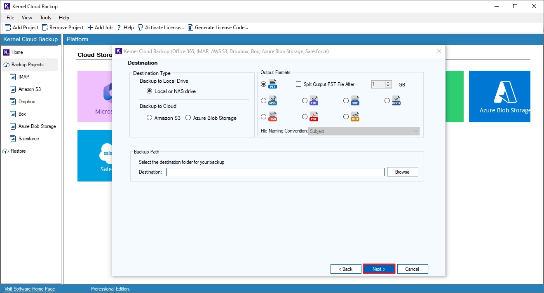Click Activate License toolbar item
544x293 pixels.
[161, 28]
